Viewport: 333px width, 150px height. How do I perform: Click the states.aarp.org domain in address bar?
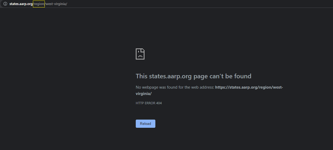21,4
